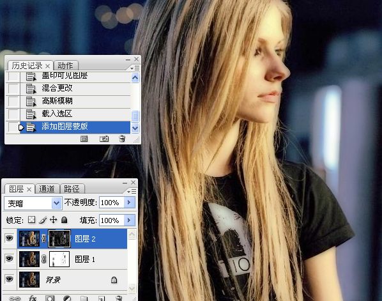Switch to 历史记录 tab

pyautogui.click(x=27, y=66)
